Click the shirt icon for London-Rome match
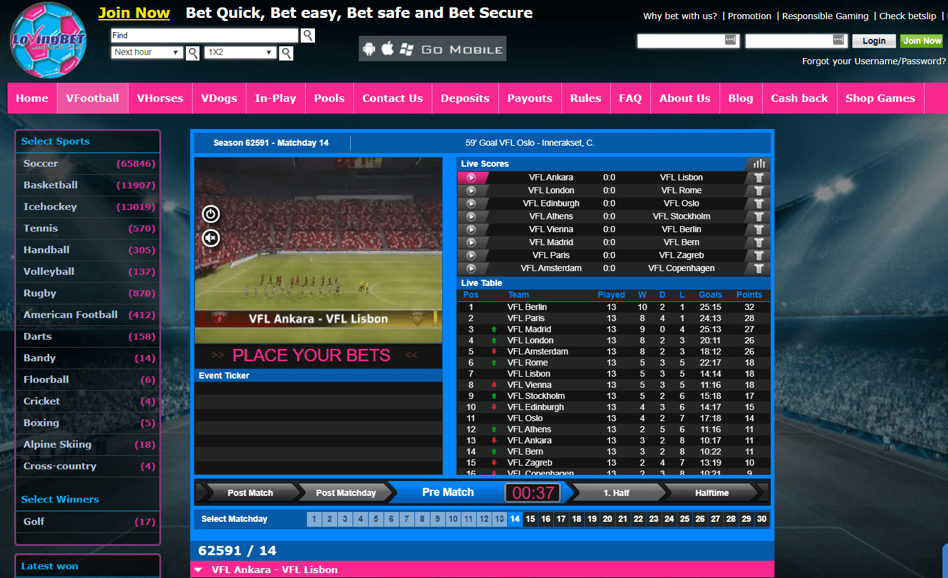This screenshot has width=948, height=578. 759,190
